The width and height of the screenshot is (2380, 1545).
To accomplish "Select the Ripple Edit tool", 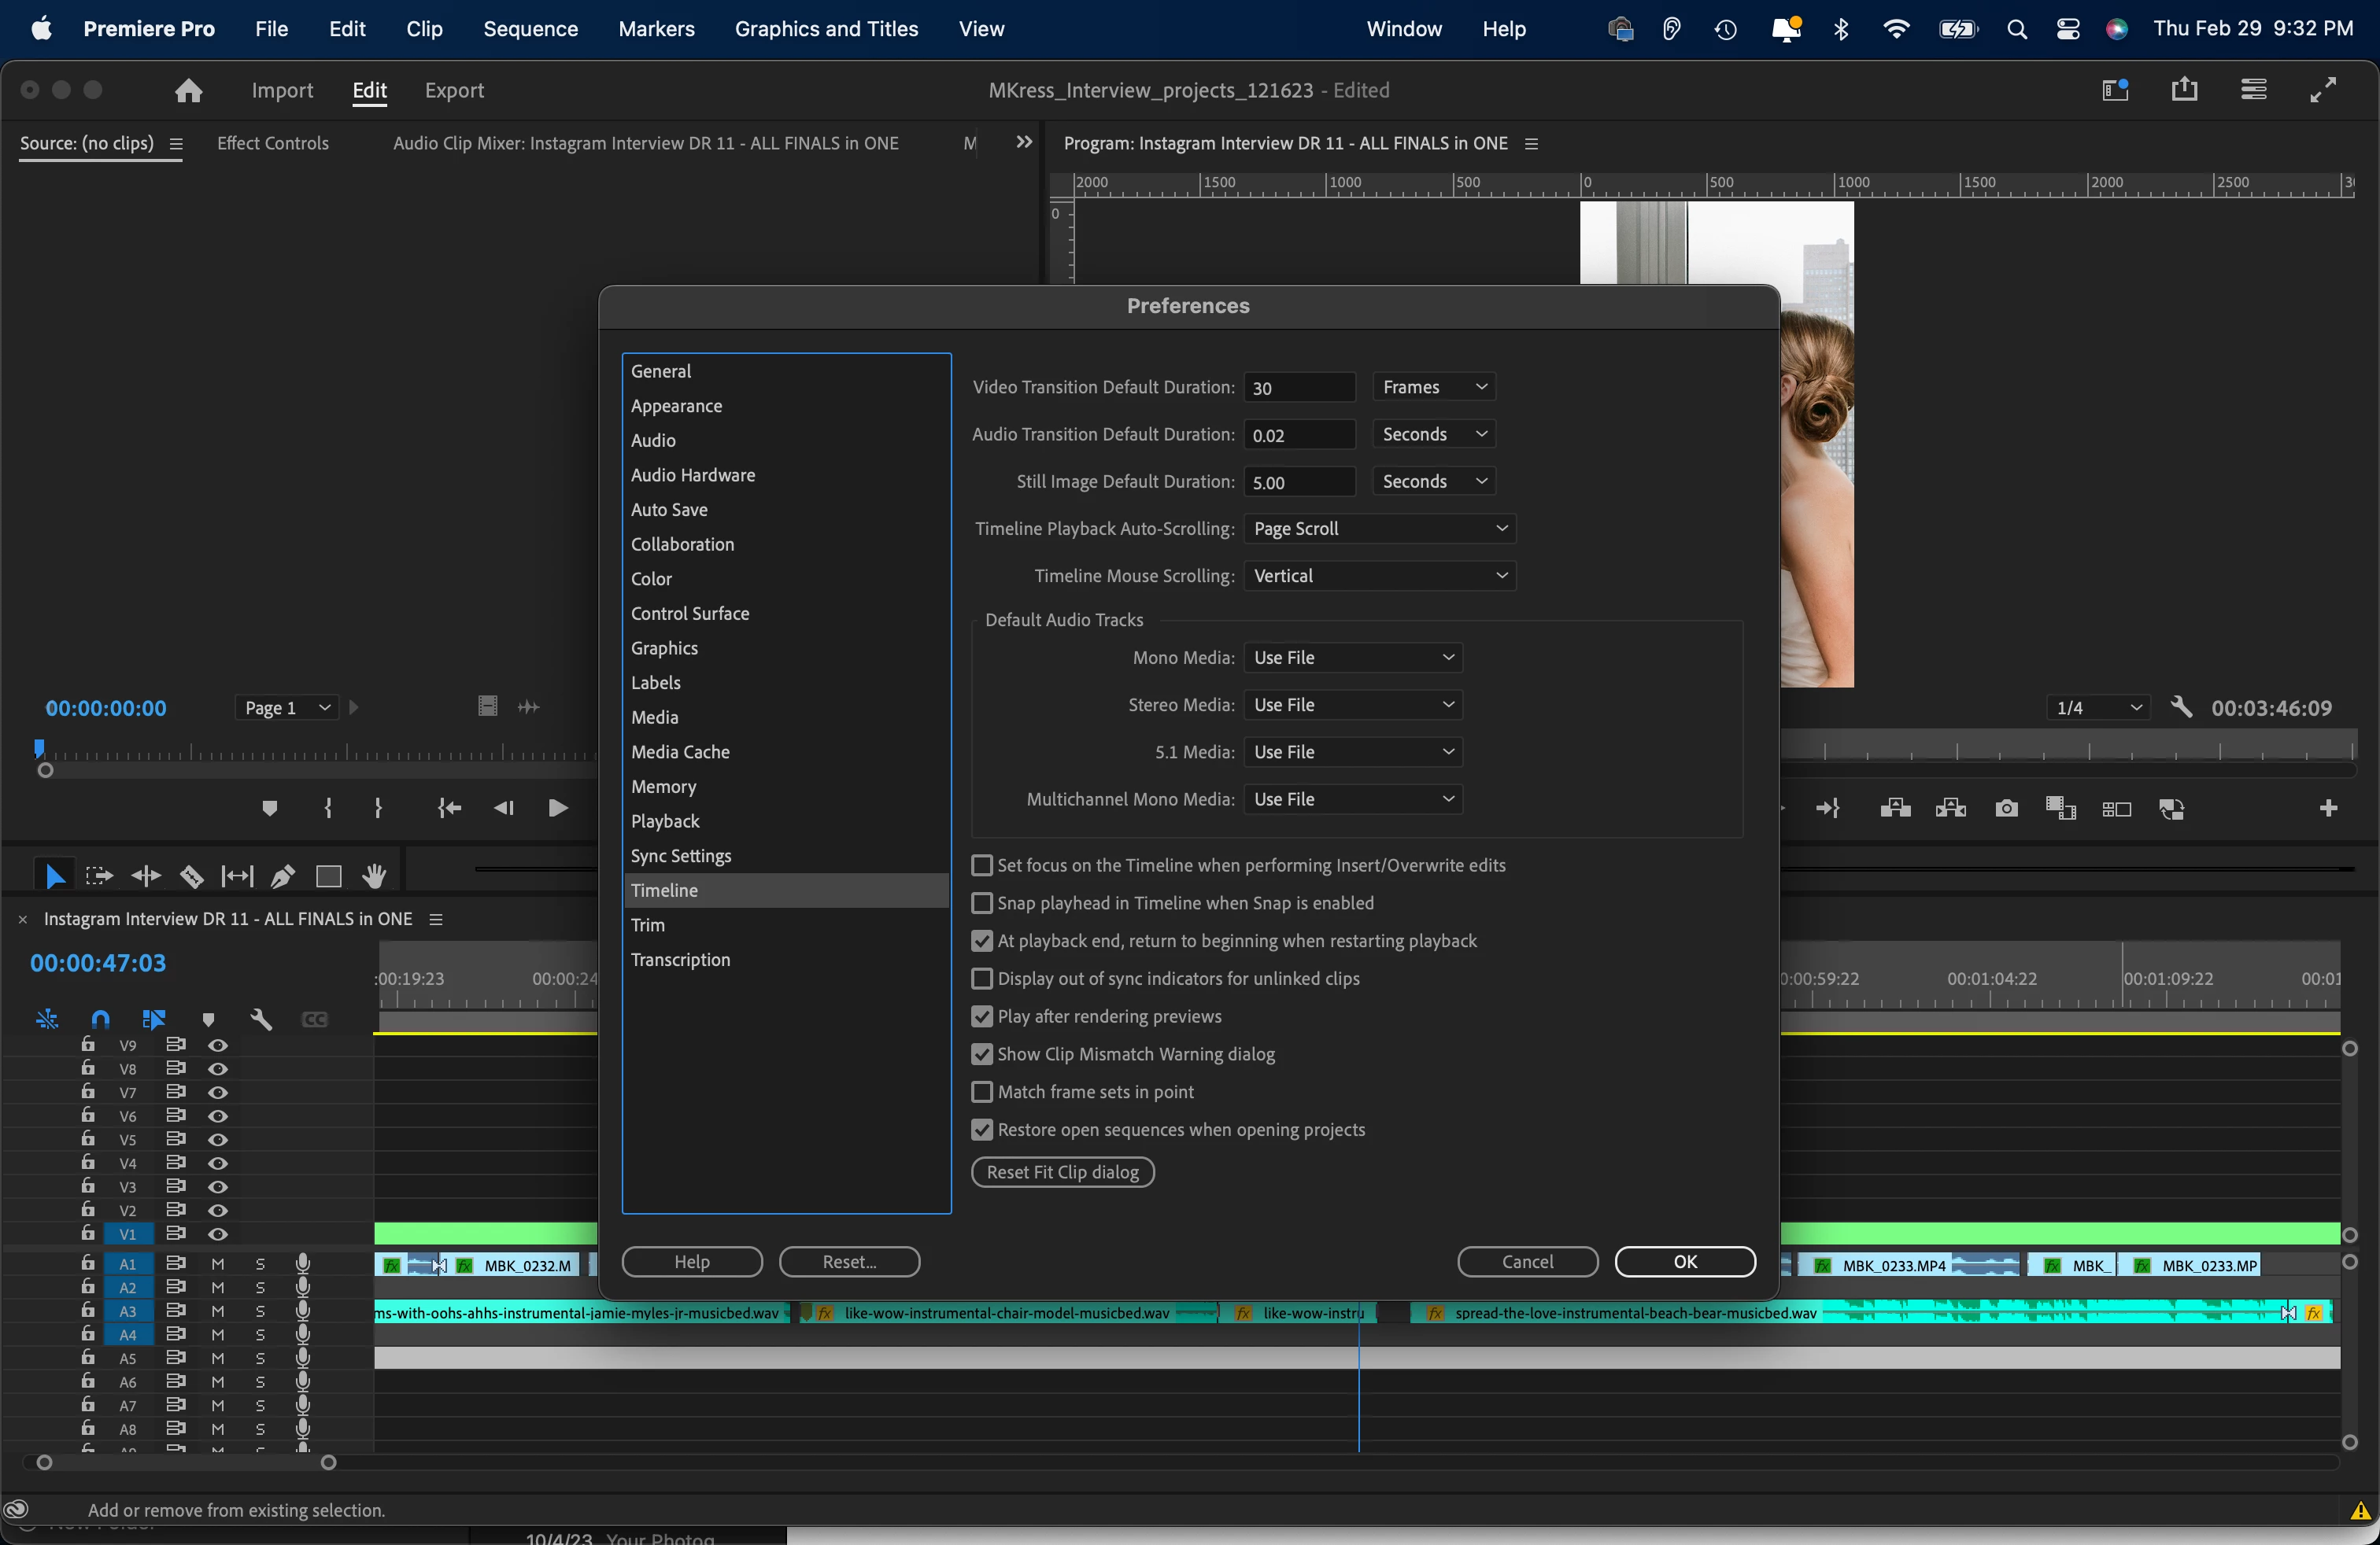I will 146,876.
